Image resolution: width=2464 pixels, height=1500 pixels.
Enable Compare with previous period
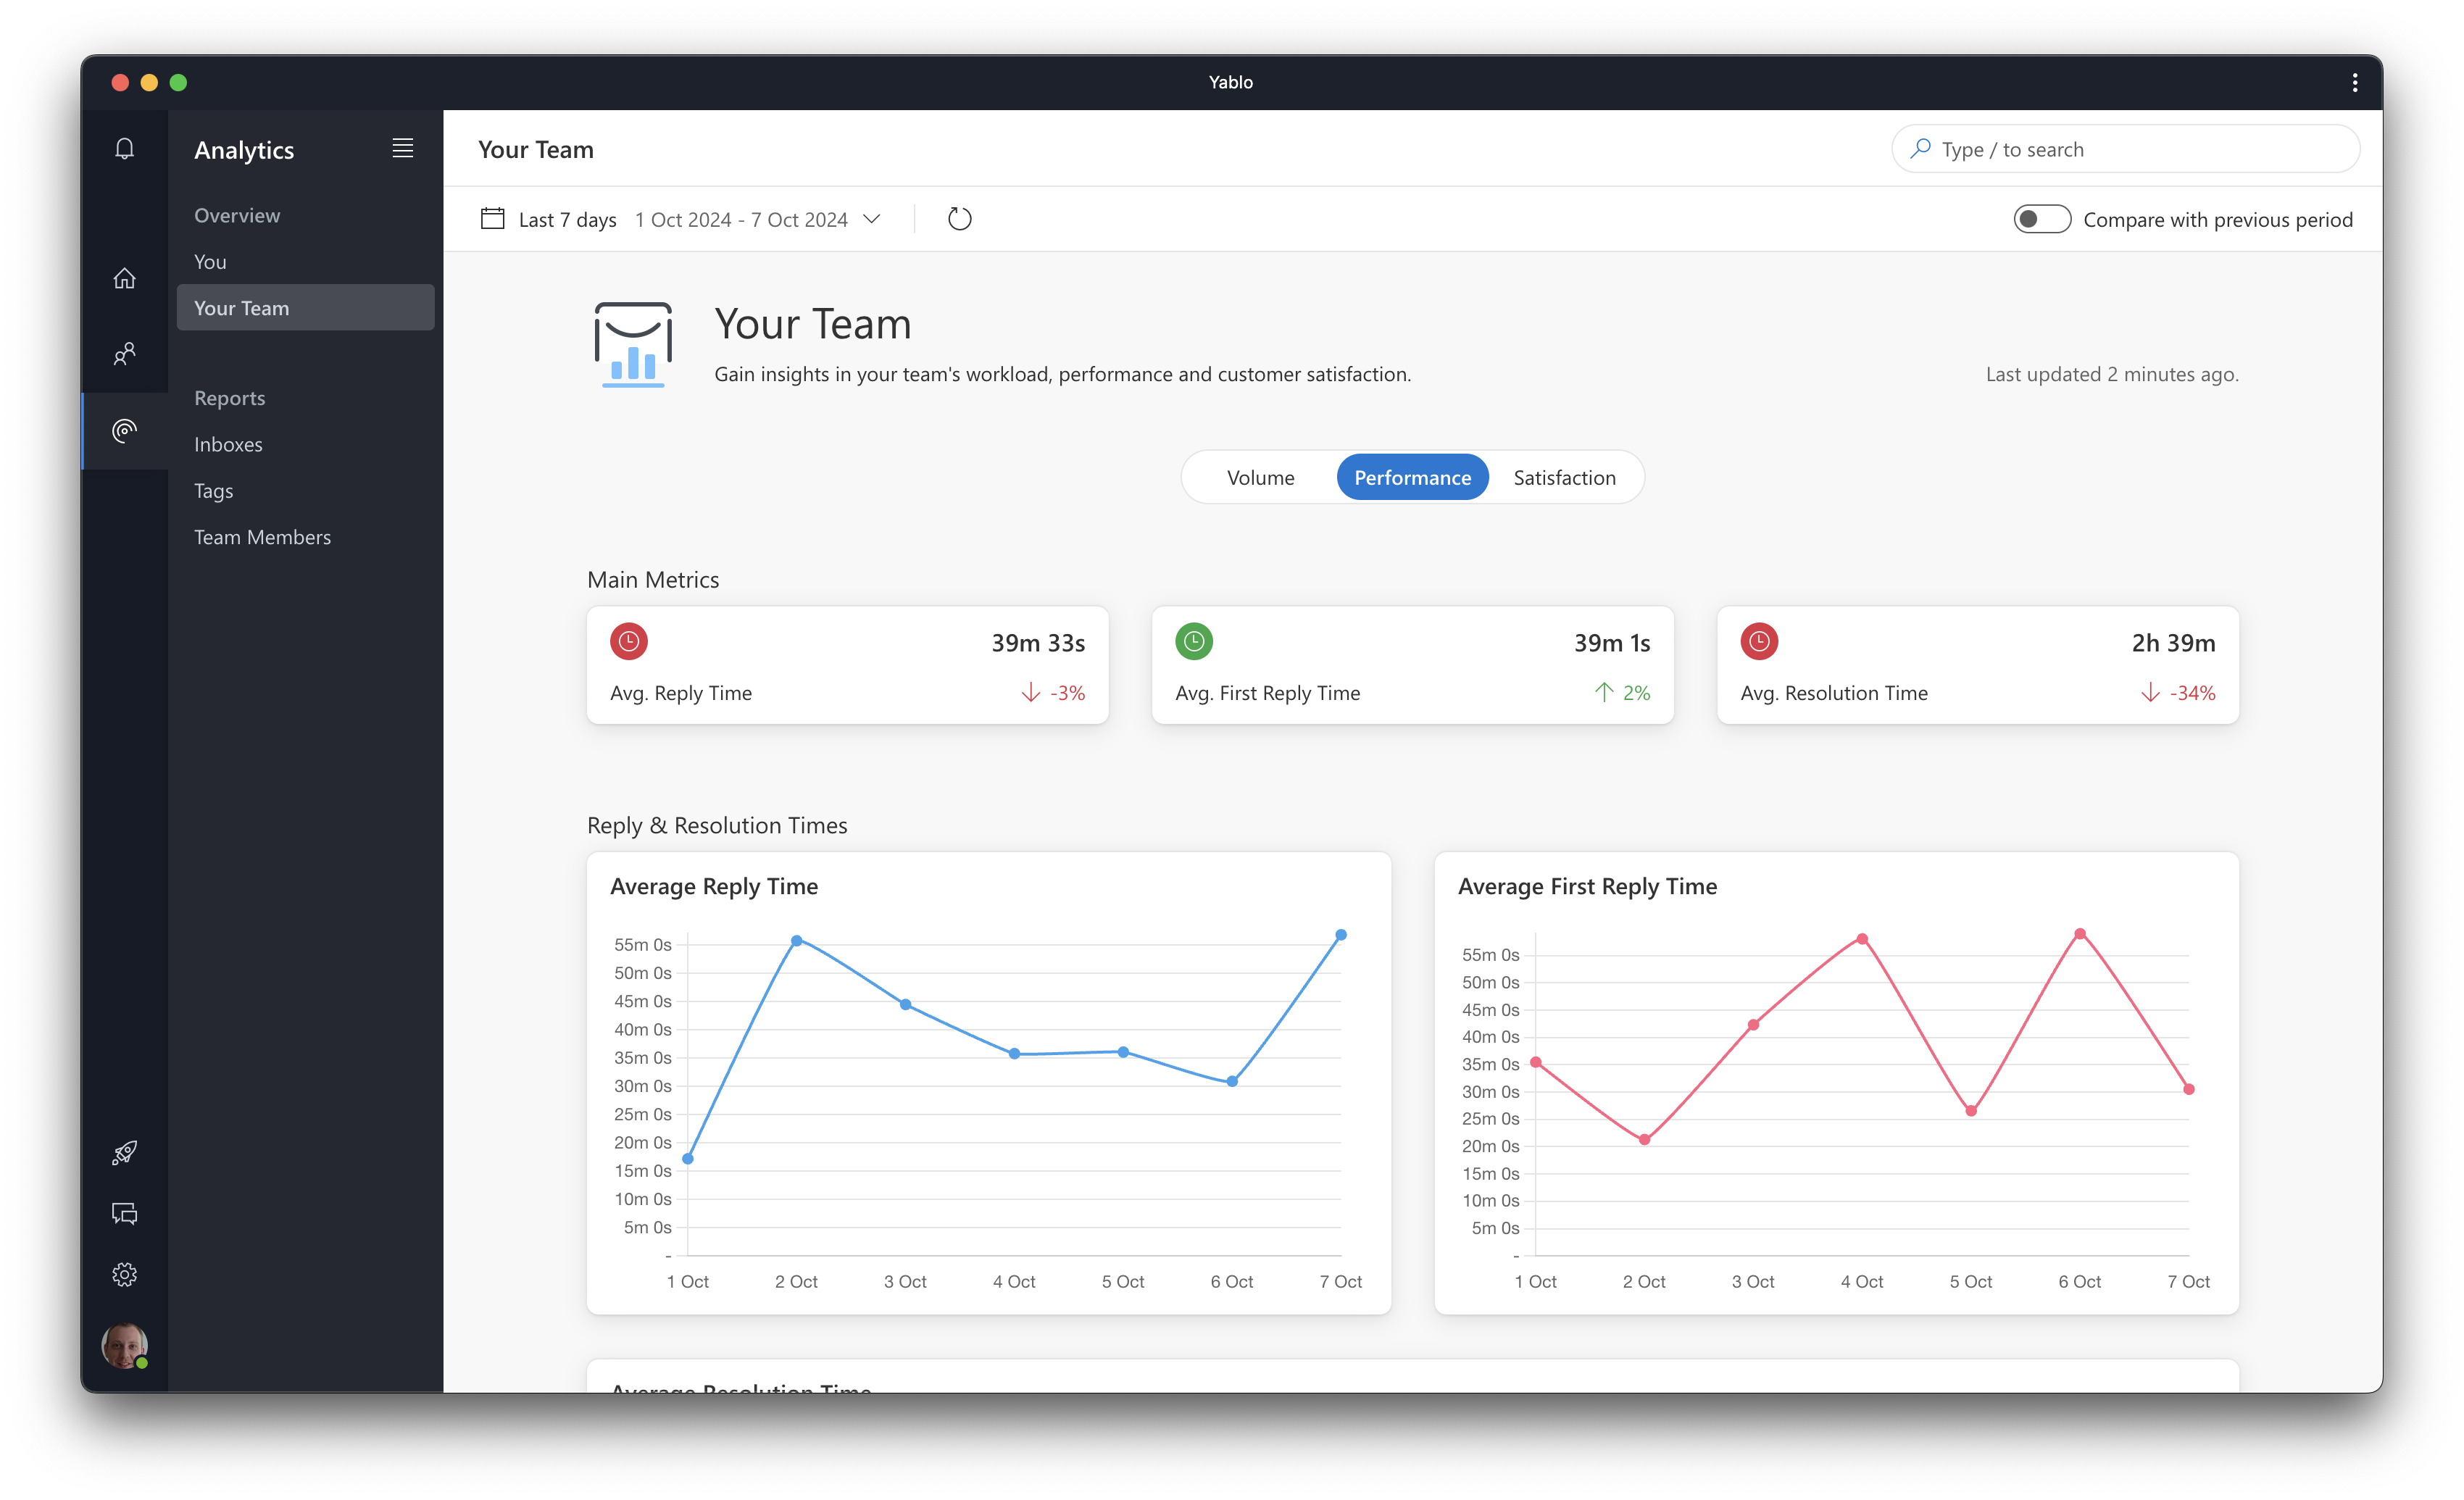coord(2041,219)
